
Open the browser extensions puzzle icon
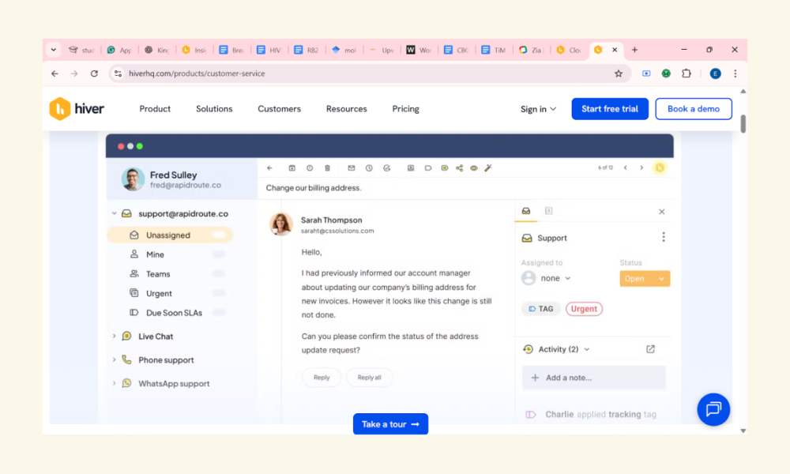(687, 73)
